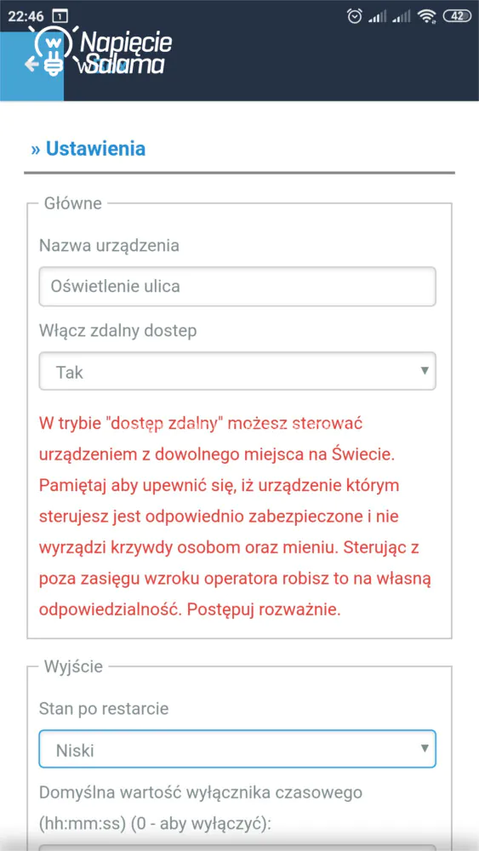Image resolution: width=479 pixels, height=851 pixels.
Task: Click the Główne group label
Action: click(x=72, y=203)
